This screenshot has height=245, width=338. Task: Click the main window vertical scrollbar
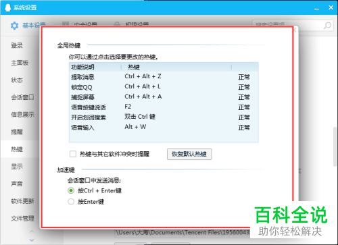coord(335,147)
